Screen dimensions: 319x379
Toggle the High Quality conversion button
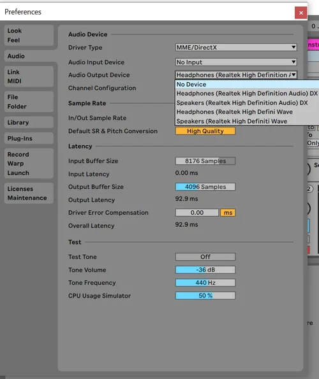[x=205, y=131]
